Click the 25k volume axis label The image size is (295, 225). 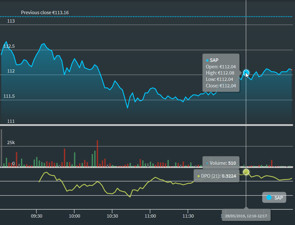click(11, 142)
